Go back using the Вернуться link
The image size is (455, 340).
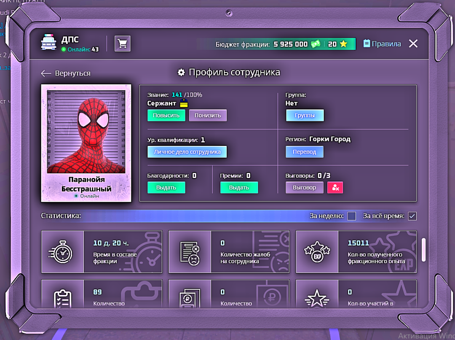click(66, 73)
